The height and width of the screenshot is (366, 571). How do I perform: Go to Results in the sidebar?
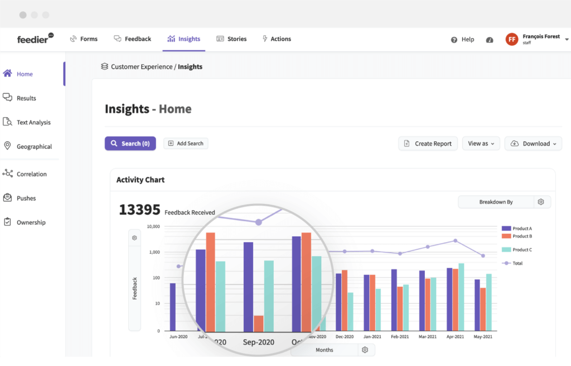tap(25, 98)
